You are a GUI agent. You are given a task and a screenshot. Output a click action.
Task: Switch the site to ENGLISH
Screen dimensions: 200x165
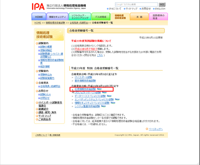(x=160, y=9)
